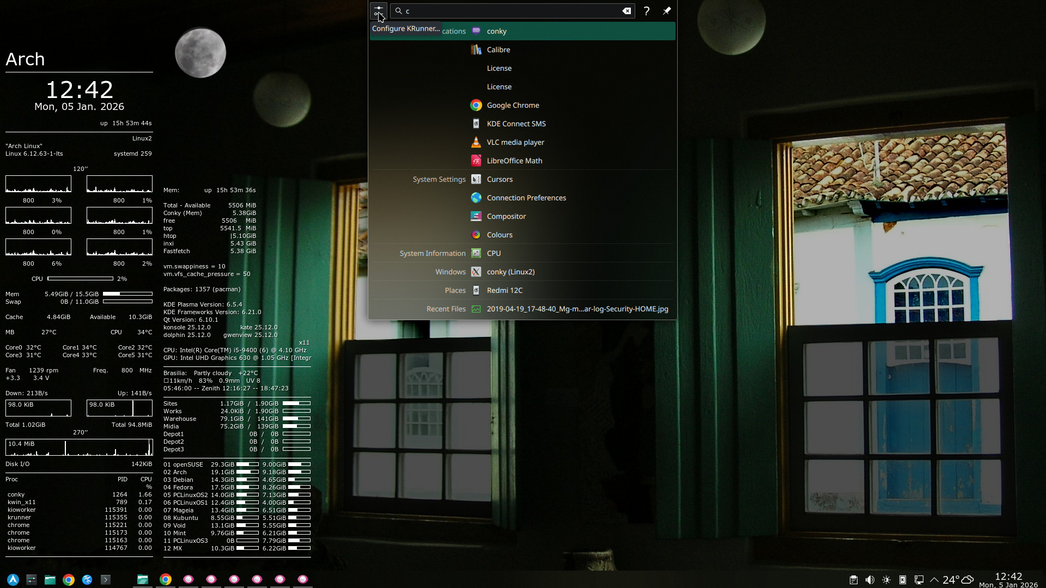Open Calibre from search results
The height and width of the screenshot is (588, 1046).
click(498, 50)
